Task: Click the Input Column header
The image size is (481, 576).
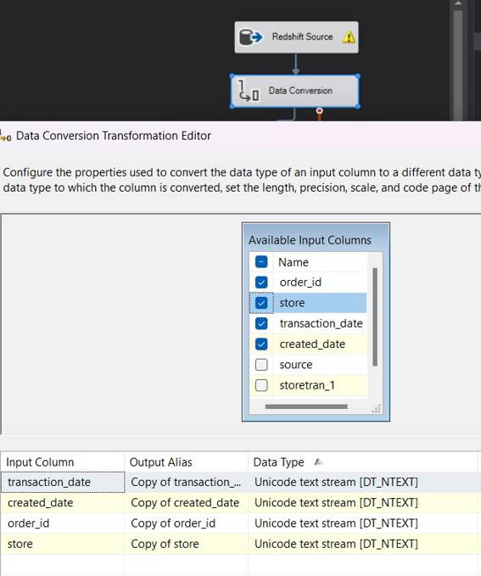Action: tap(63, 462)
